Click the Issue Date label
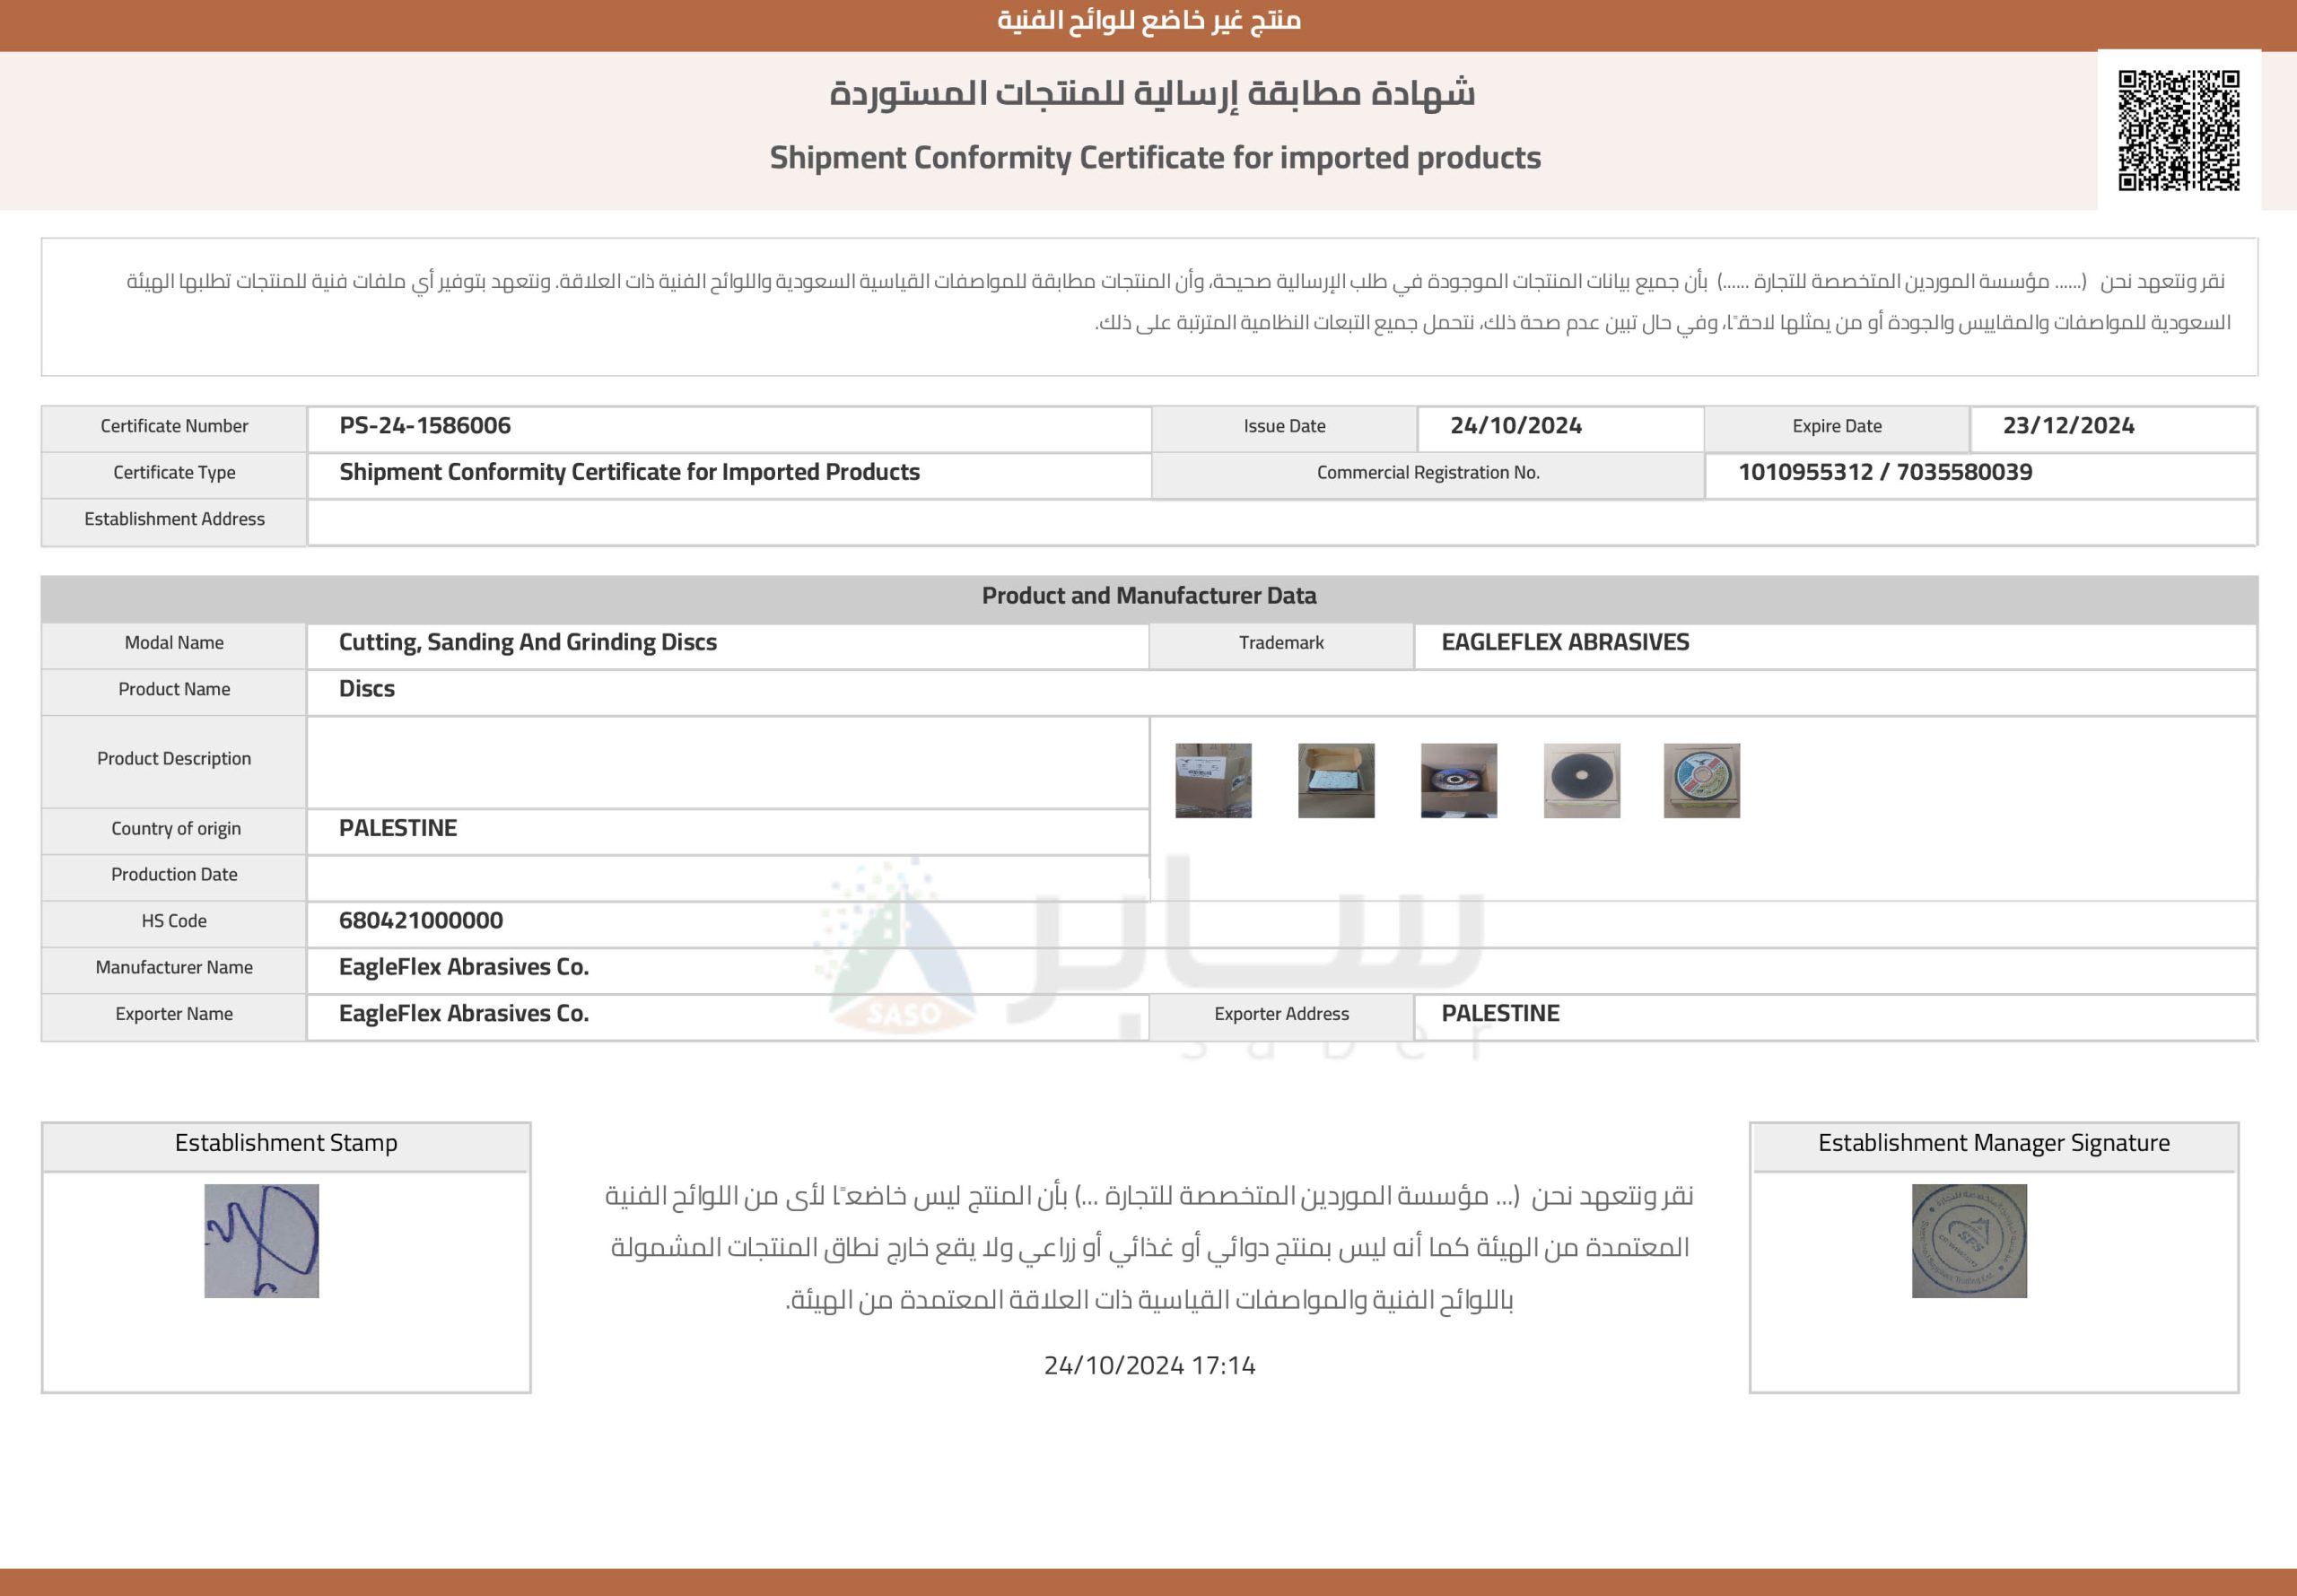 [x=1284, y=426]
